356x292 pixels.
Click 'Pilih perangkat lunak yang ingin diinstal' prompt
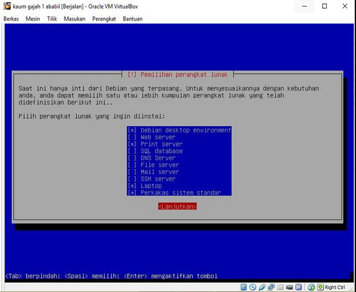click(x=92, y=116)
